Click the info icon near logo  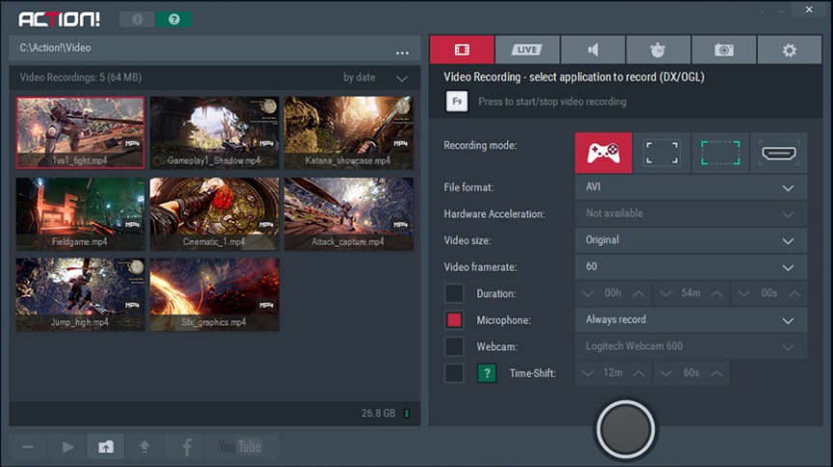coord(137,19)
